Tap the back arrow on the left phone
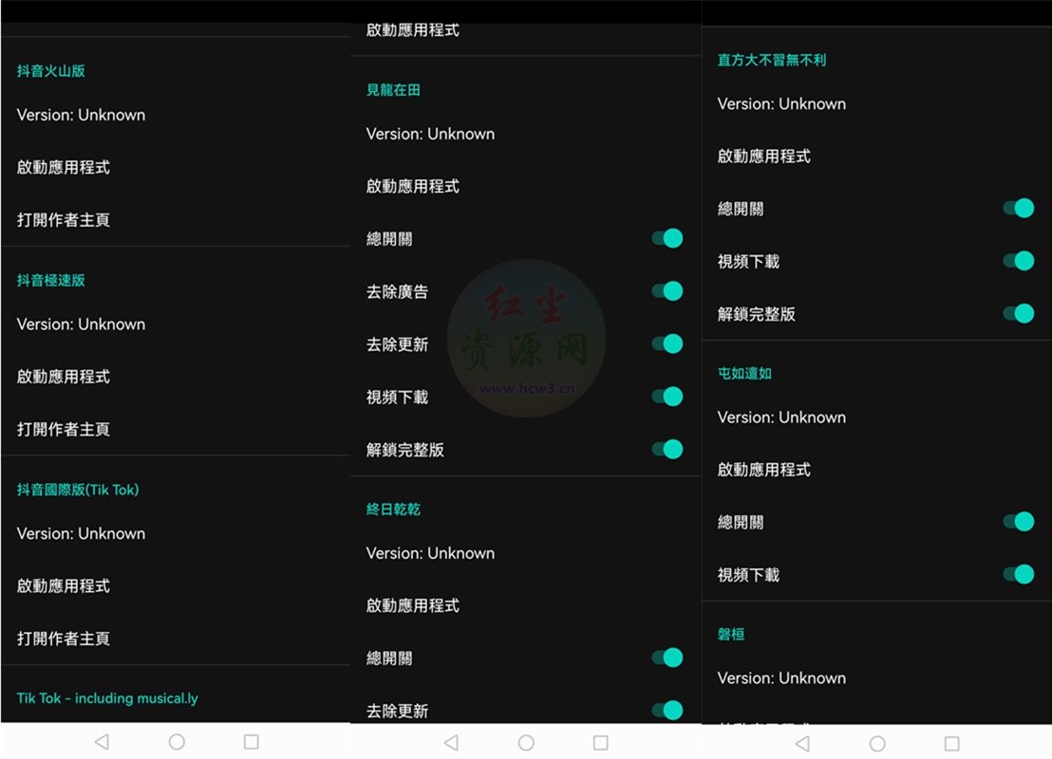 (x=102, y=742)
